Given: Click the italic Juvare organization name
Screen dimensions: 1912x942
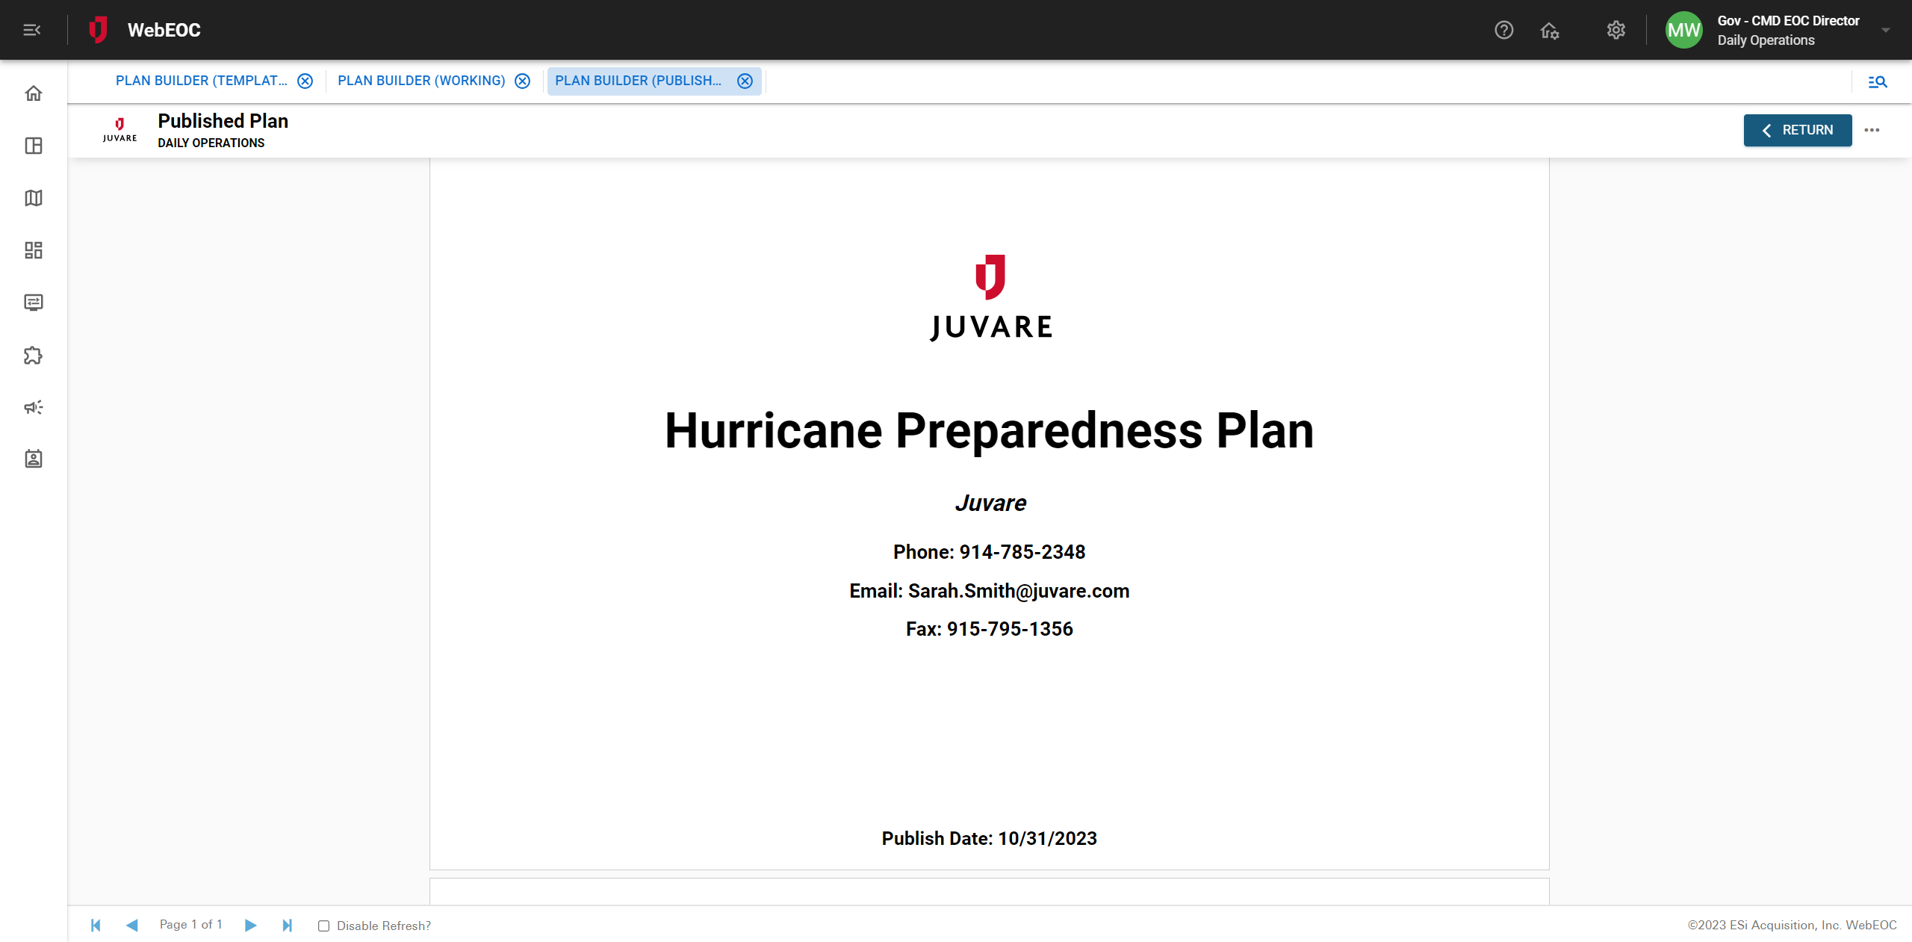Looking at the screenshot, I should pos(990,503).
